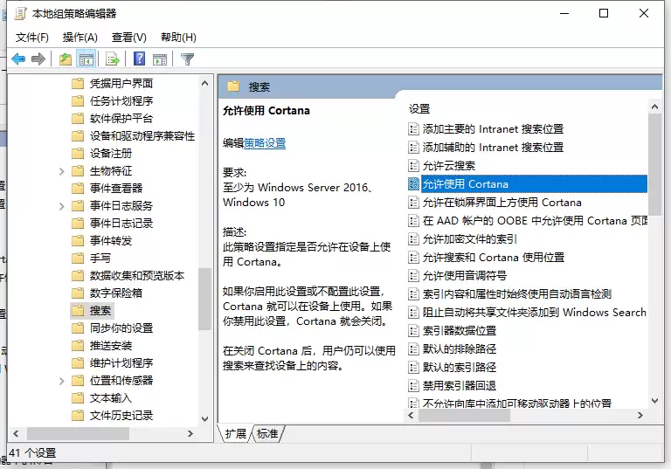The image size is (671, 469).
Task: Select 允许使用音调符号 setting
Action: (x=464, y=276)
